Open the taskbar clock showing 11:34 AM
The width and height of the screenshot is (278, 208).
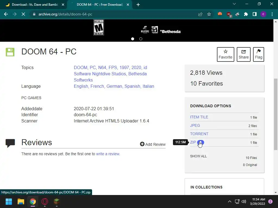pos(257,201)
